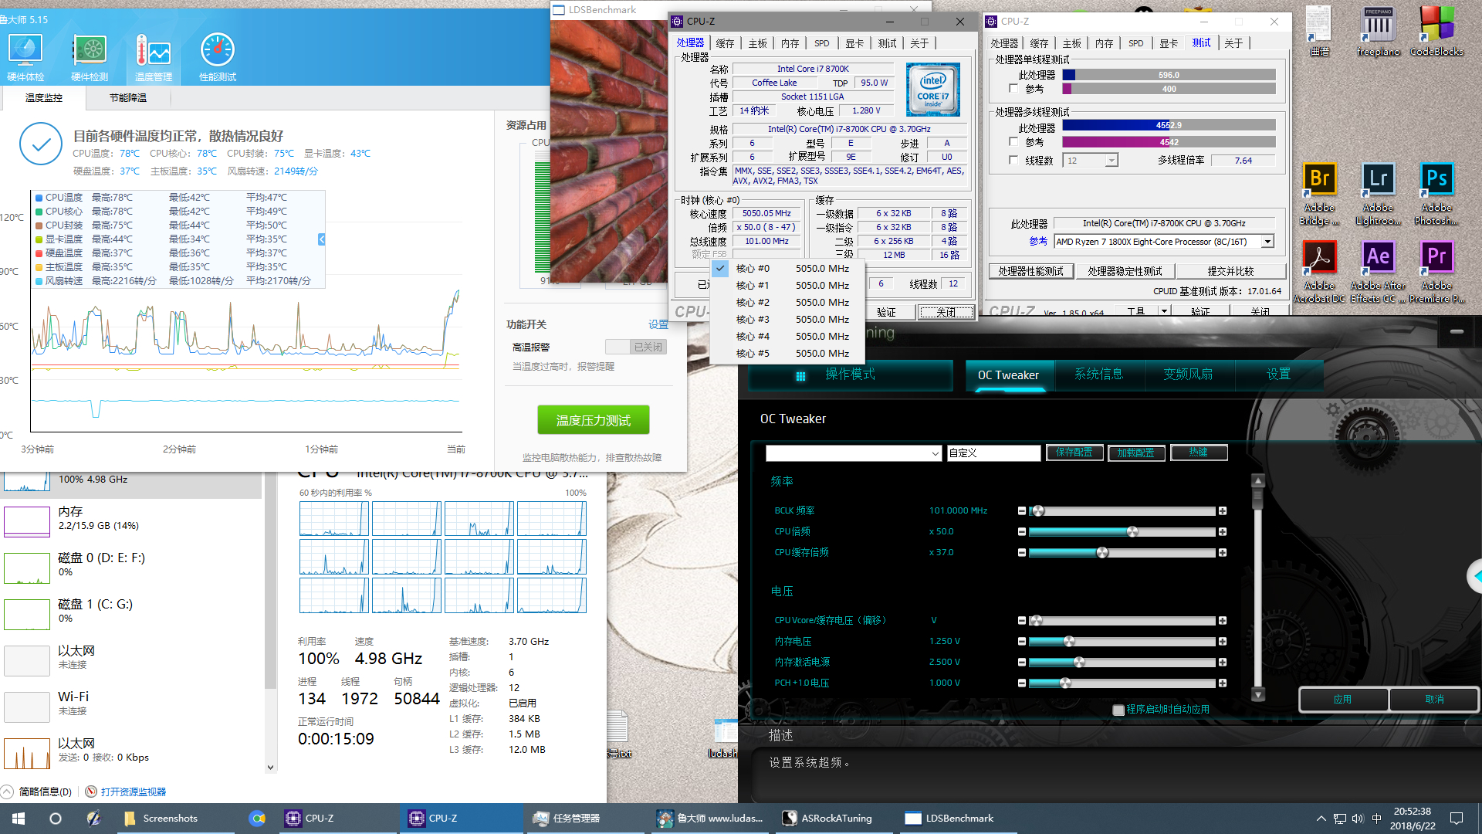
Task: Toggle 高温报警 switch
Action: tap(635, 347)
